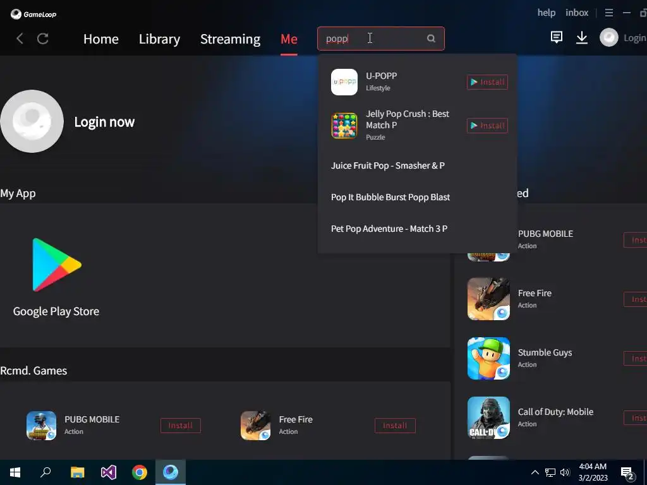Click the Login text at top right
The height and width of the screenshot is (485, 647).
click(x=634, y=38)
